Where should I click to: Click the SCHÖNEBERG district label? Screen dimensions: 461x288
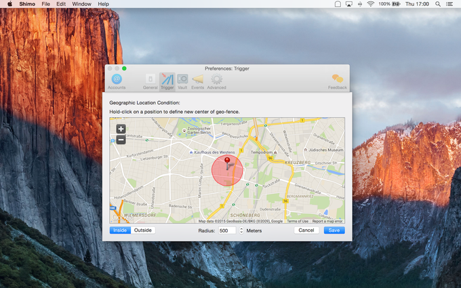(x=245, y=215)
